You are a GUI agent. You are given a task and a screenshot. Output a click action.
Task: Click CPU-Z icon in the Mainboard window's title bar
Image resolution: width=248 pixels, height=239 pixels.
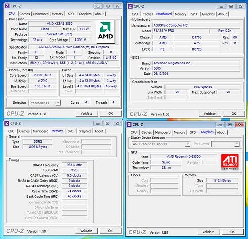click(130, 6)
